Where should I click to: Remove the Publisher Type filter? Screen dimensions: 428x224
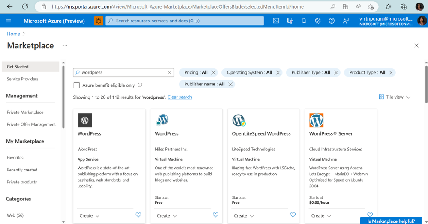click(336, 73)
